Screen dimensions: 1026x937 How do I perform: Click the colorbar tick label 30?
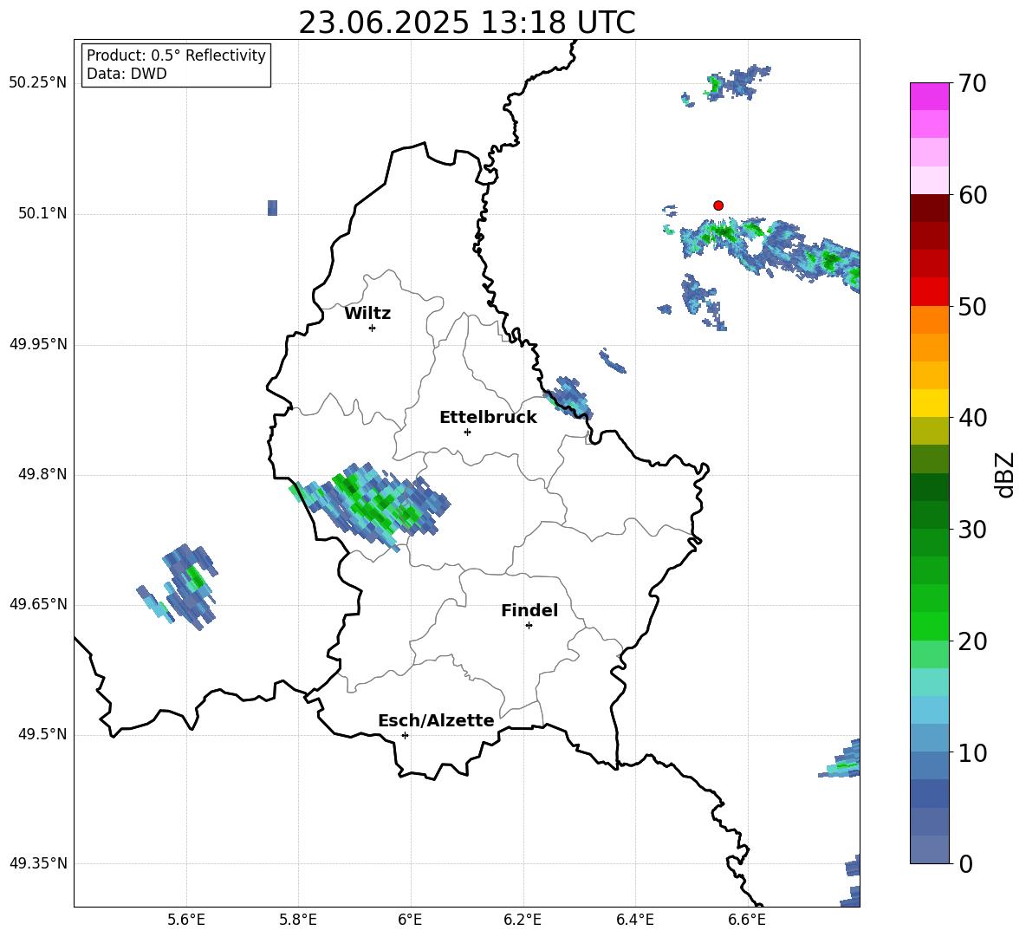[x=972, y=530]
